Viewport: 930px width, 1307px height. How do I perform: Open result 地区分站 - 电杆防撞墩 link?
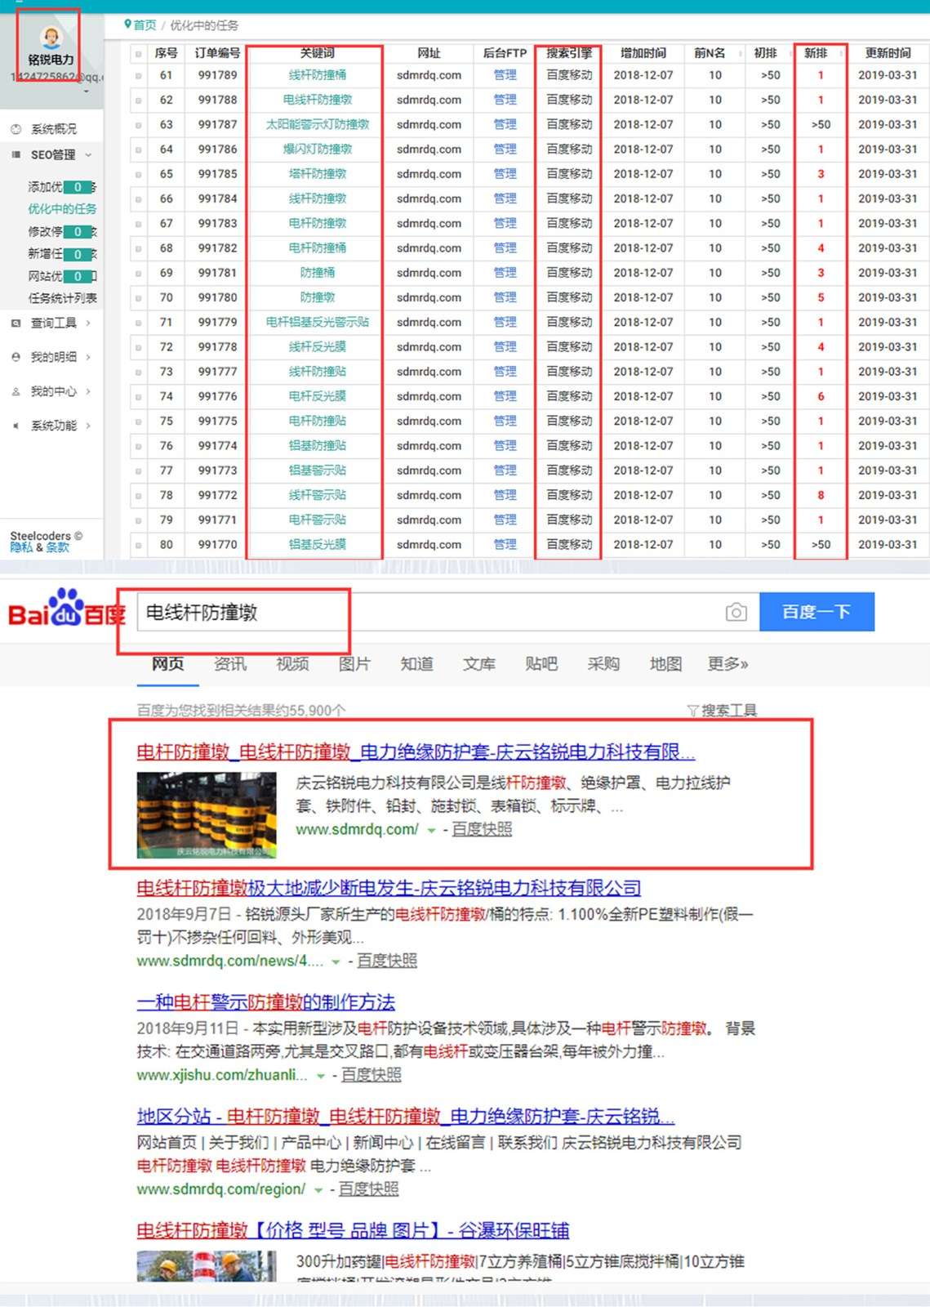406,1117
